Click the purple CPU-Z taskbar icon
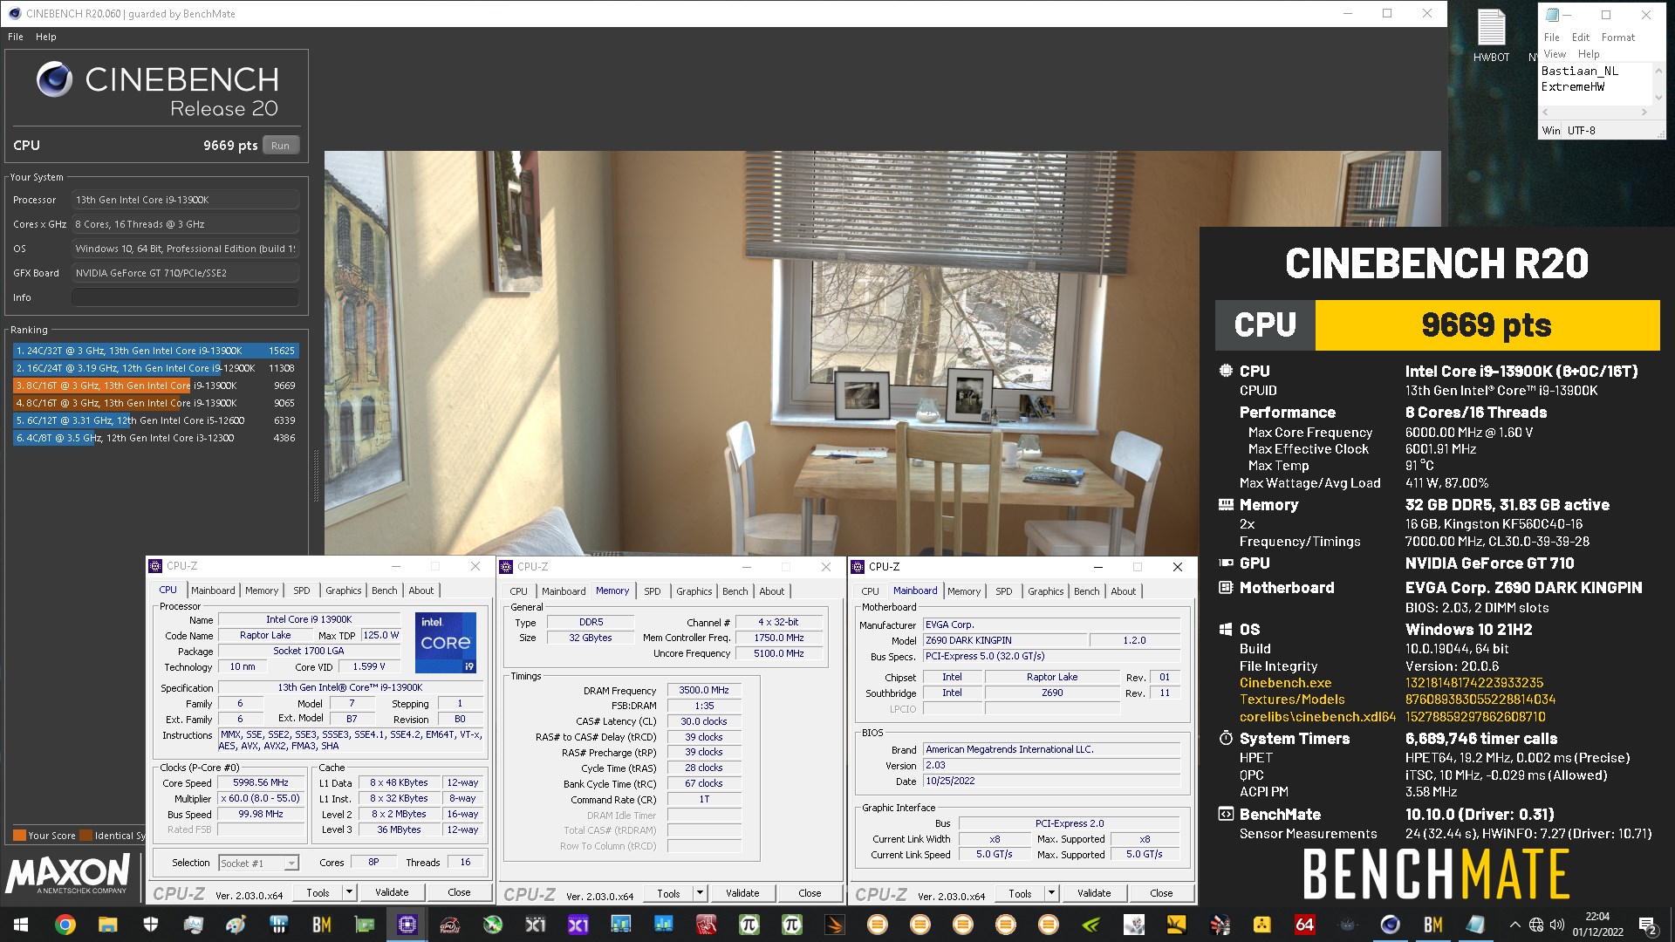The height and width of the screenshot is (942, 1675). coord(407,925)
